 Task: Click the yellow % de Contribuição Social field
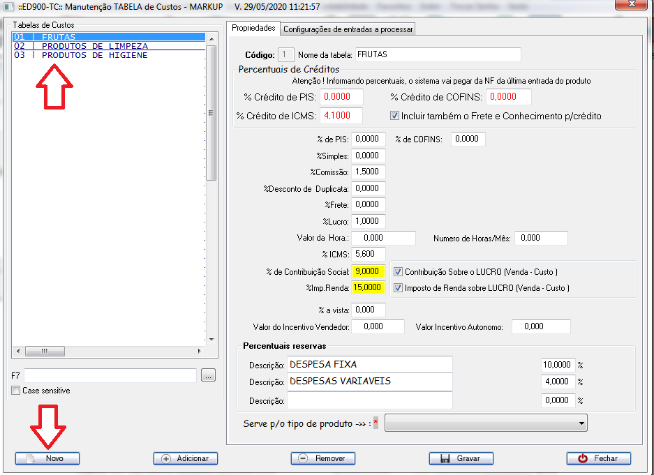369,271
